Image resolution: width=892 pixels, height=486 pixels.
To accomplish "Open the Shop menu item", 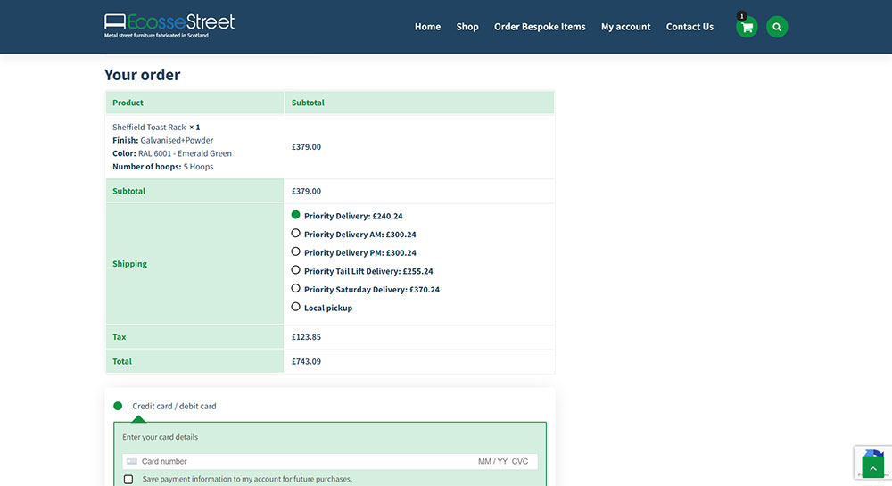I will point(467,27).
